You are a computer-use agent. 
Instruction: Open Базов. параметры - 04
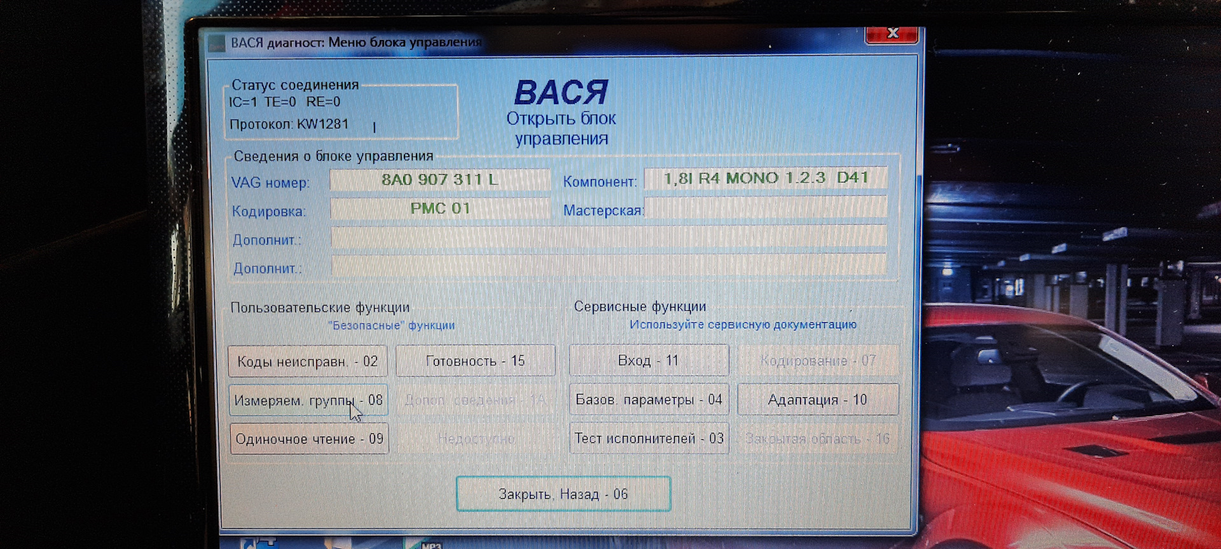click(x=649, y=400)
